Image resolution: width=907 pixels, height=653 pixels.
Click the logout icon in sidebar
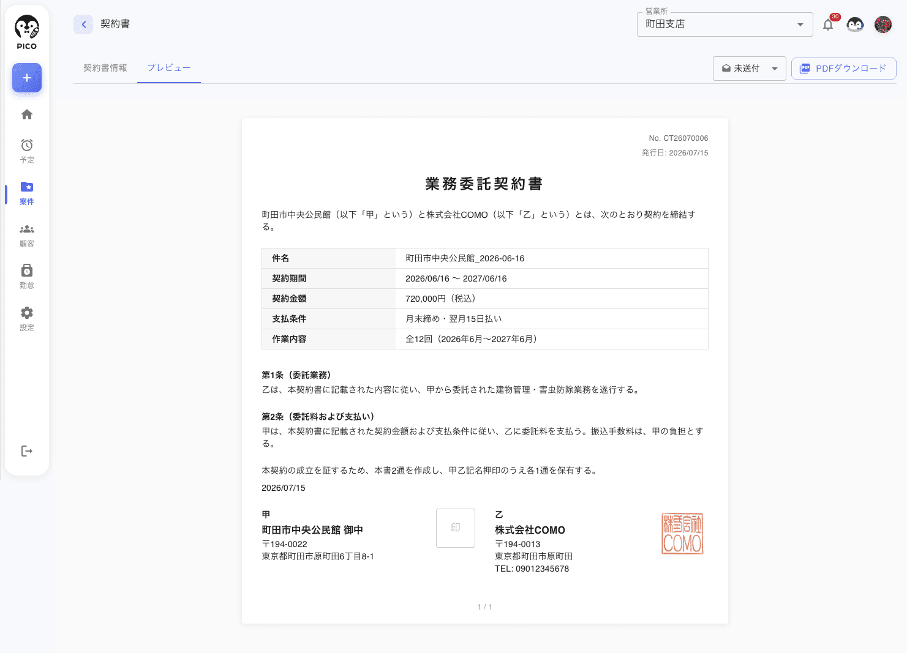click(27, 451)
